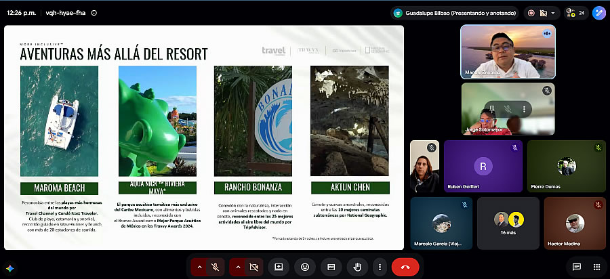Raise your hand
This screenshot has height=279, width=610.
357,267
